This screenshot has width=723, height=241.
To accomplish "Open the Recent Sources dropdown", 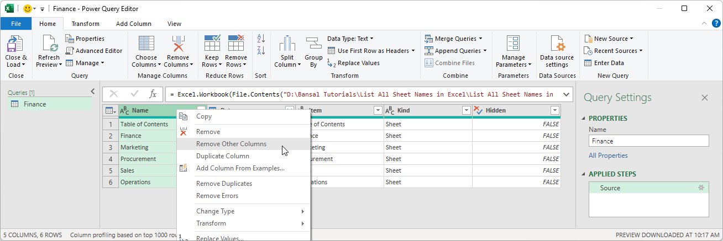I will tap(614, 51).
